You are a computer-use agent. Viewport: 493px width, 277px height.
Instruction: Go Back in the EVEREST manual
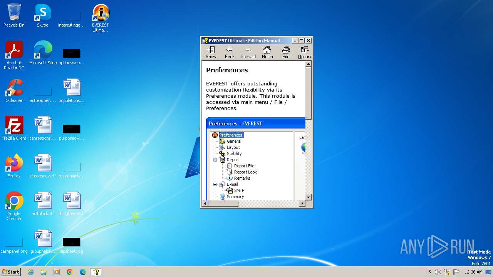pos(230,53)
